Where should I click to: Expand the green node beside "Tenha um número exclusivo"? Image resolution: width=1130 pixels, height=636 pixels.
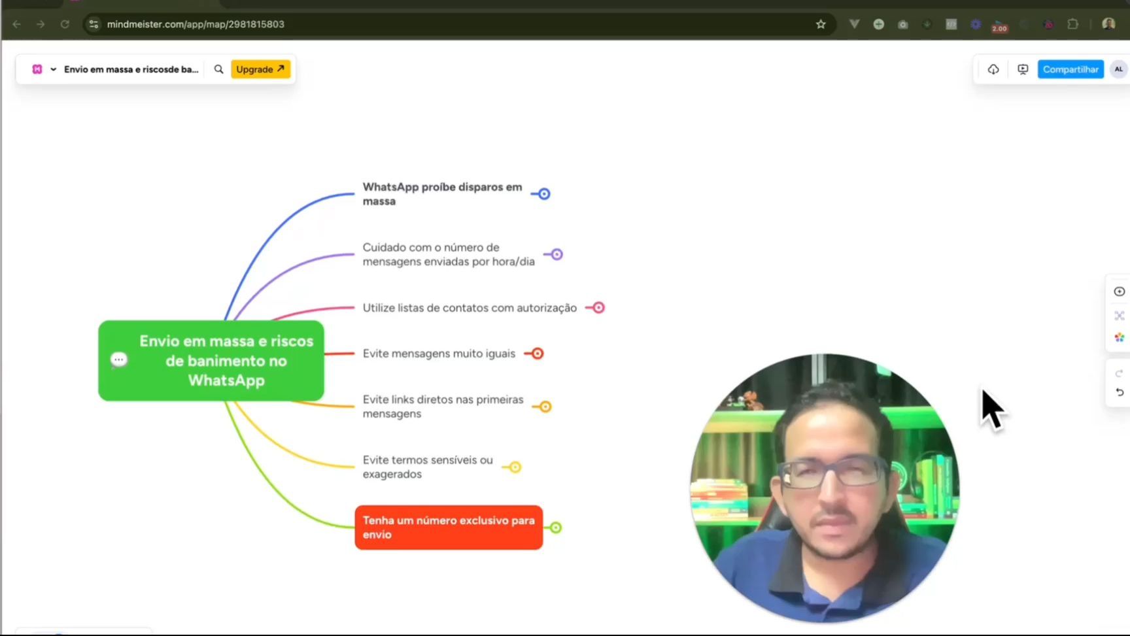555,527
